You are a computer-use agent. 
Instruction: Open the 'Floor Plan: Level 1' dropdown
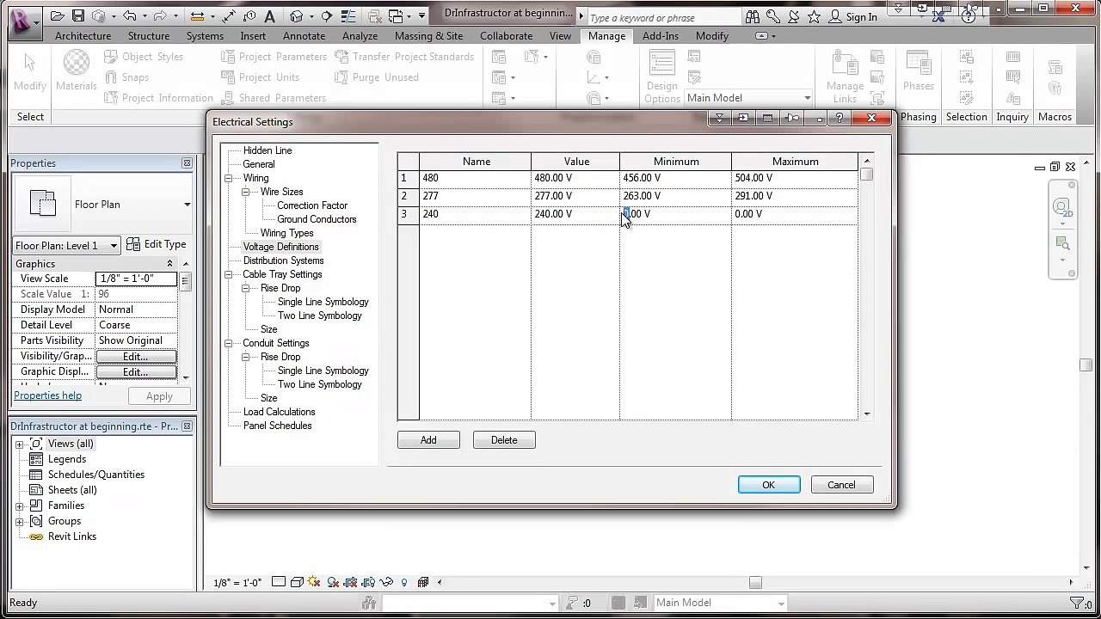pyautogui.click(x=66, y=245)
